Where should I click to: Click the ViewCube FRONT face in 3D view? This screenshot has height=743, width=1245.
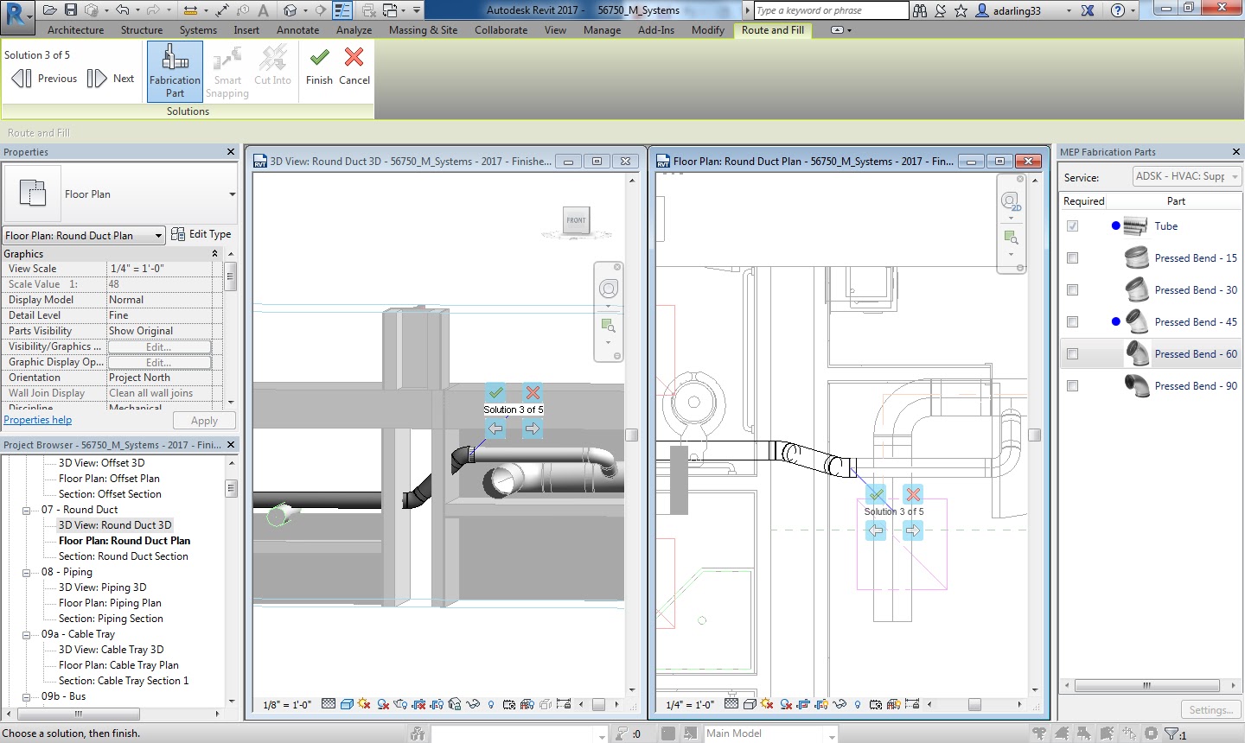577,220
